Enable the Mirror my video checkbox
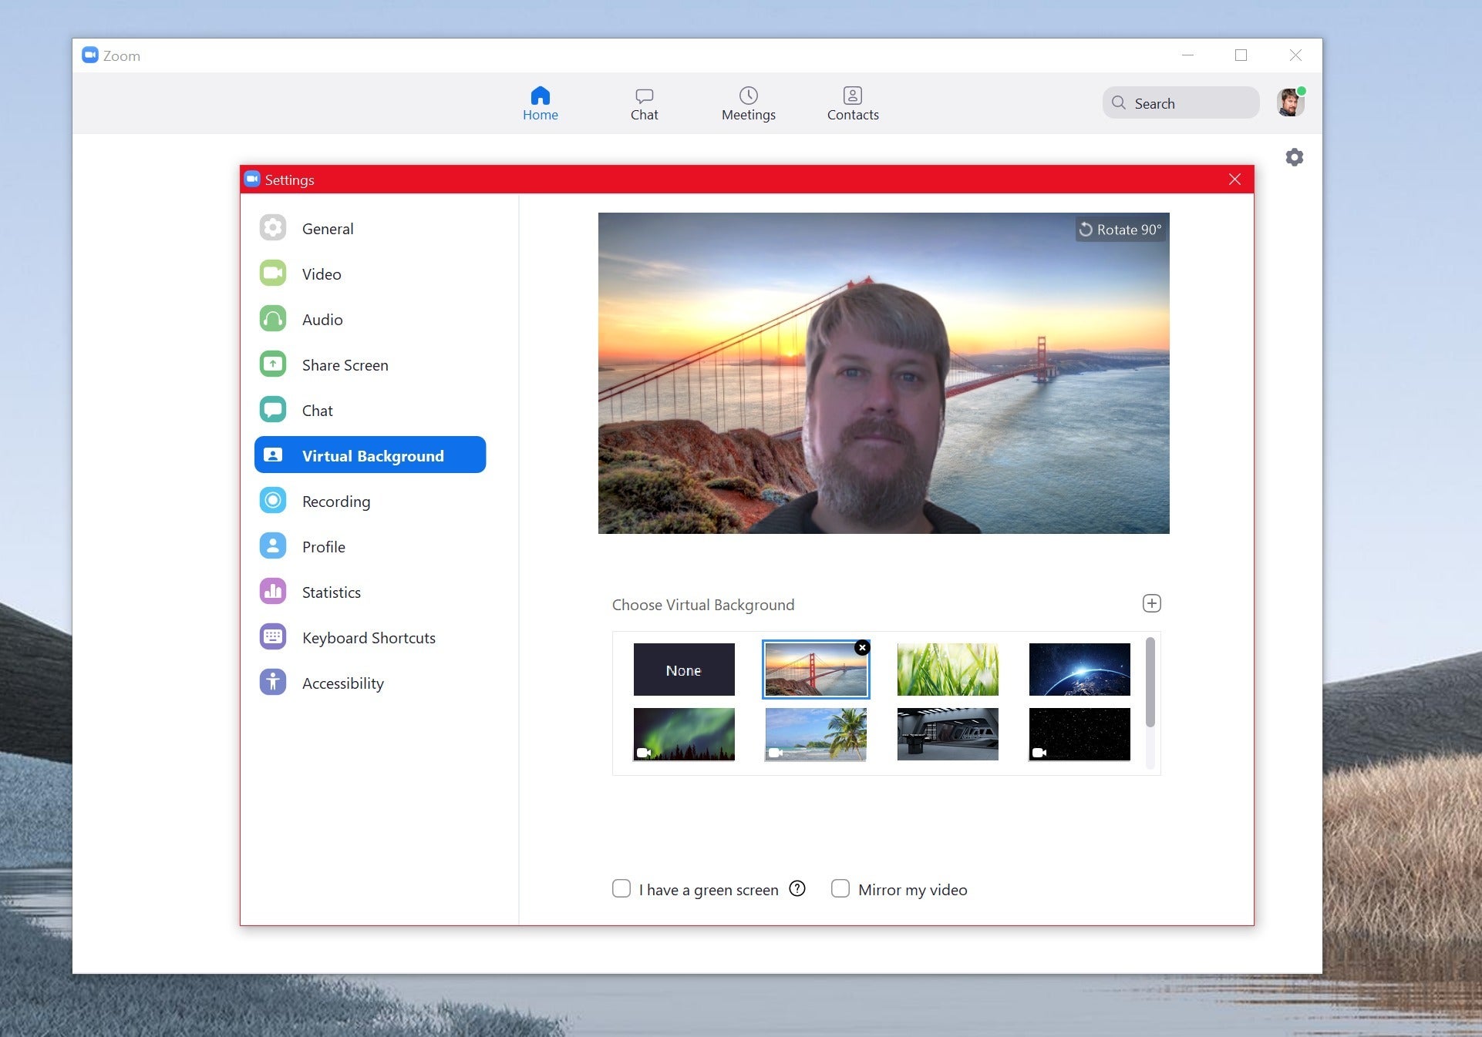The height and width of the screenshot is (1037, 1482). point(839,890)
